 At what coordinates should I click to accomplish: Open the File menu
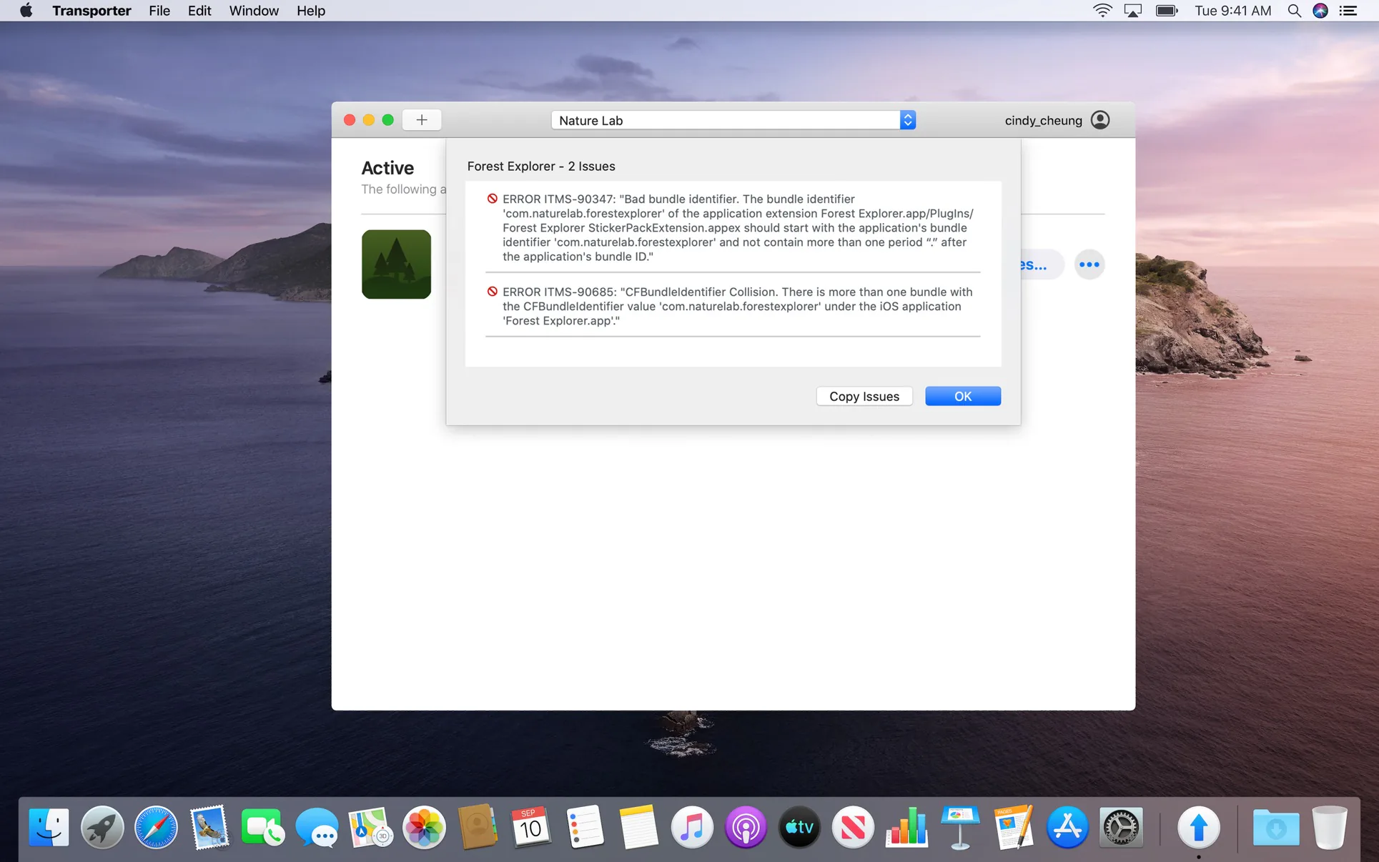pos(159,11)
